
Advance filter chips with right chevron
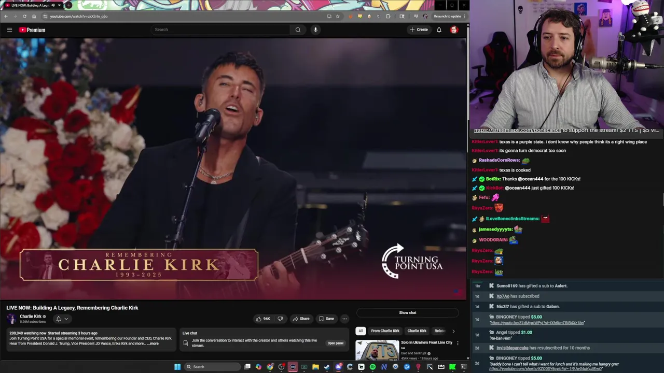tap(453, 331)
